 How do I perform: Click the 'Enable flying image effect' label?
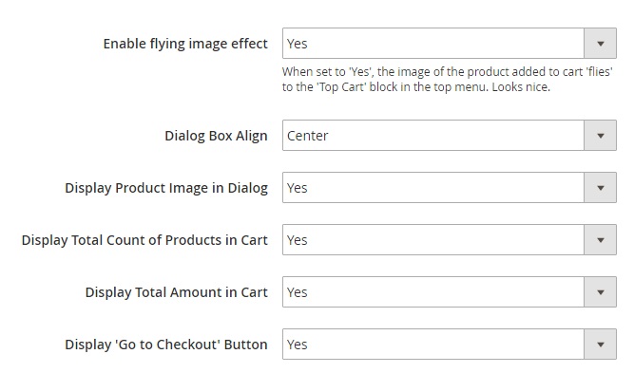point(185,44)
